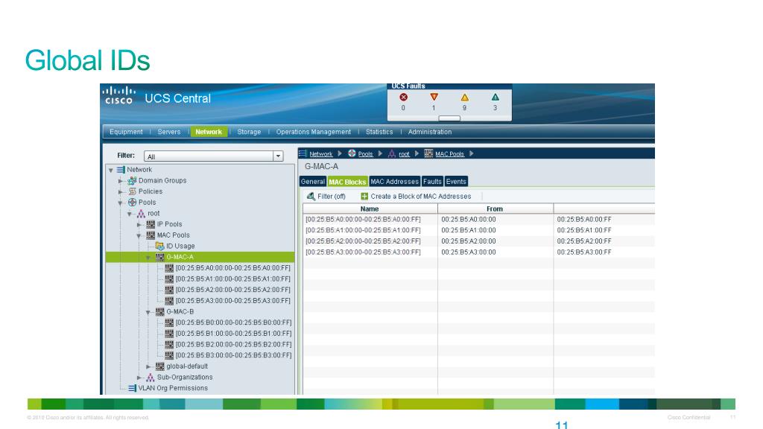Collapse the Pools tree node
Viewport: 763px width, 429px height.
[x=121, y=203]
